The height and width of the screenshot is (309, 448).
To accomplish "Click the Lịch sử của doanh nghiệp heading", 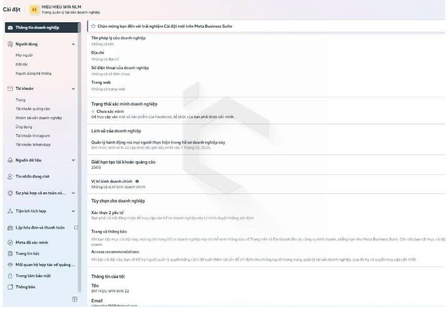I will point(116,131).
